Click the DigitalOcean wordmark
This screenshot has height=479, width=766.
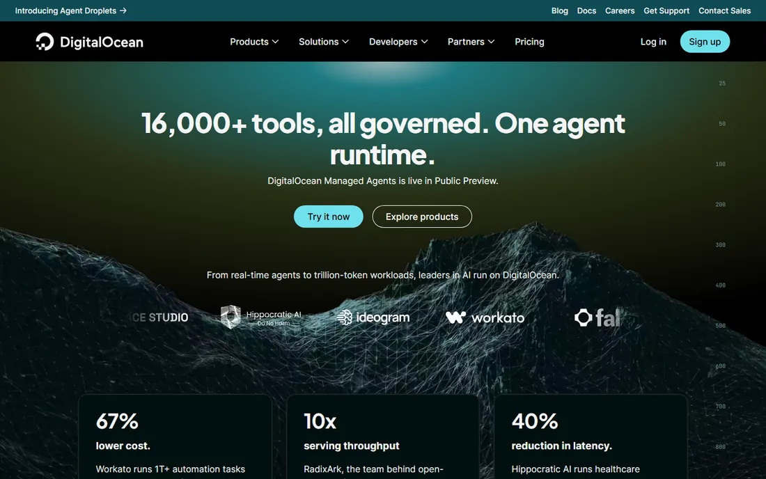pyautogui.click(x=102, y=42)
